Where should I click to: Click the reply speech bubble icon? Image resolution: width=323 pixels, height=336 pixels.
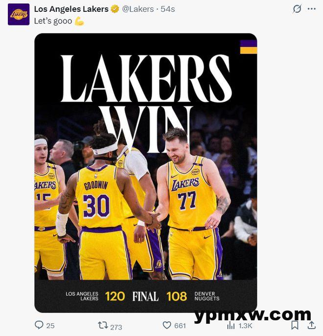pyautogui.click(x=39, y=325)
